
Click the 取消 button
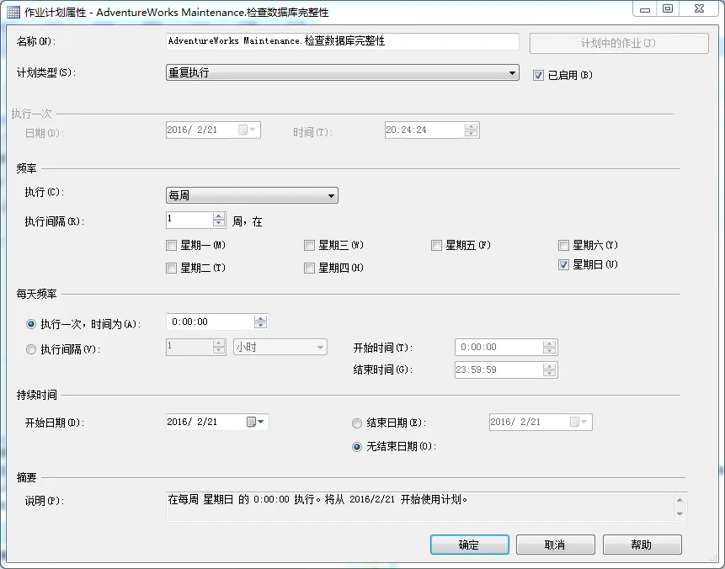[x=555, y=545]
